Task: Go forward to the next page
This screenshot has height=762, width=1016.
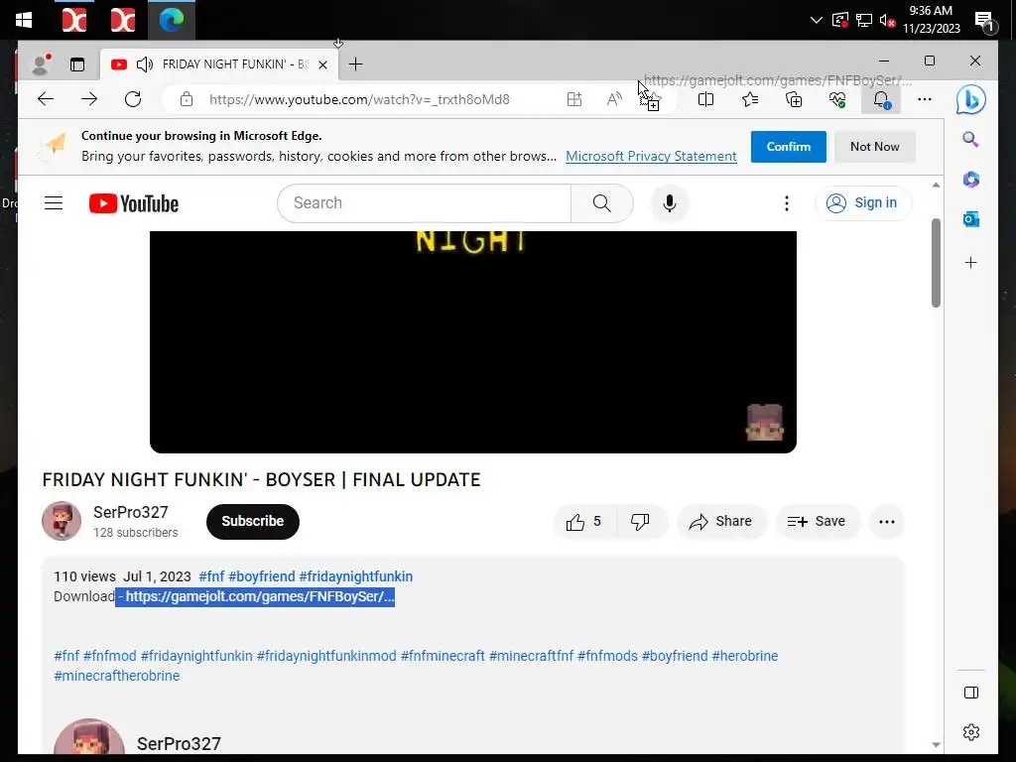Action: tap(89, 99)
